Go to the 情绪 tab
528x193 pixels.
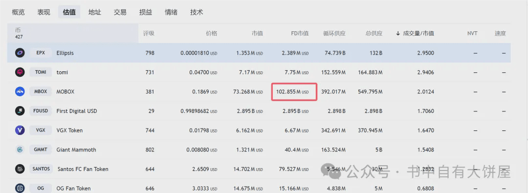click(x=171, y=13)
